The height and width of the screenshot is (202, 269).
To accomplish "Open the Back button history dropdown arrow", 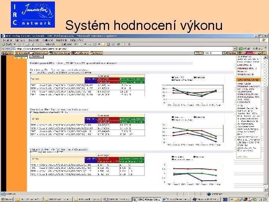I will point(15,44).
